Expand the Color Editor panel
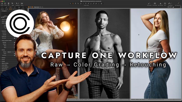 click(1, 65)
